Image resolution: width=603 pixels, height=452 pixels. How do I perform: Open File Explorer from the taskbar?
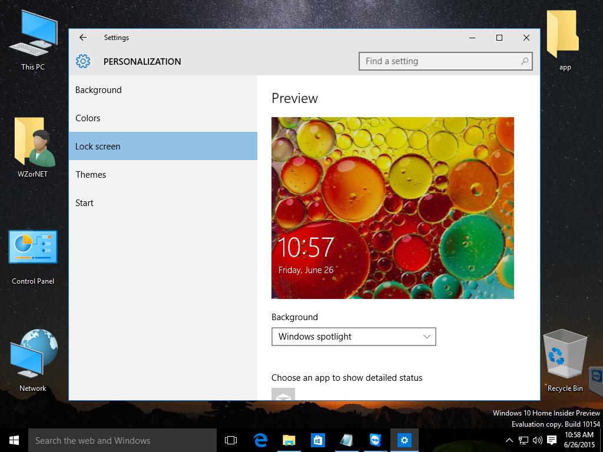pos(289,440)
